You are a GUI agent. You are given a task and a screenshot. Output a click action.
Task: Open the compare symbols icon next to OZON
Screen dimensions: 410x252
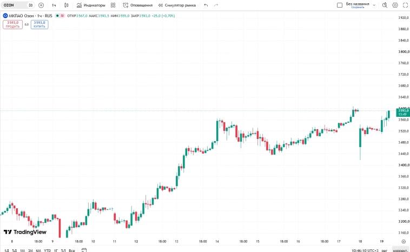(x=31, y=5)
